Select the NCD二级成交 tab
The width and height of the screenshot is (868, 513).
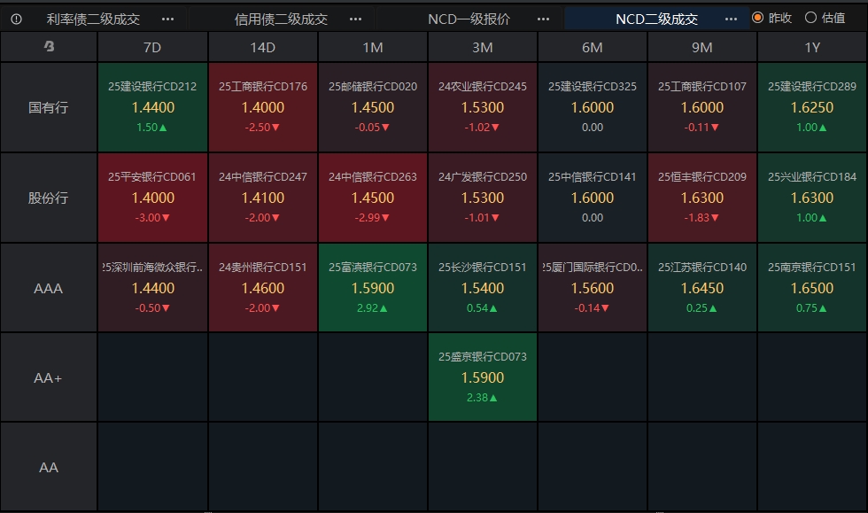coord(656,19)
